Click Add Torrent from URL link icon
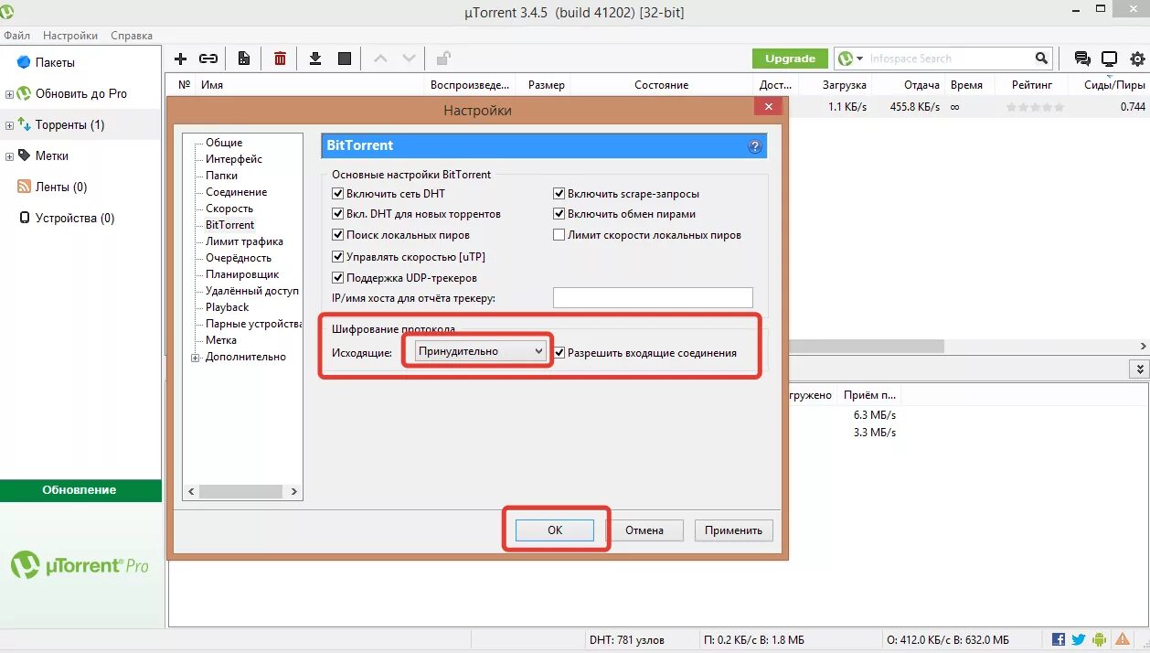 point(208,59)
